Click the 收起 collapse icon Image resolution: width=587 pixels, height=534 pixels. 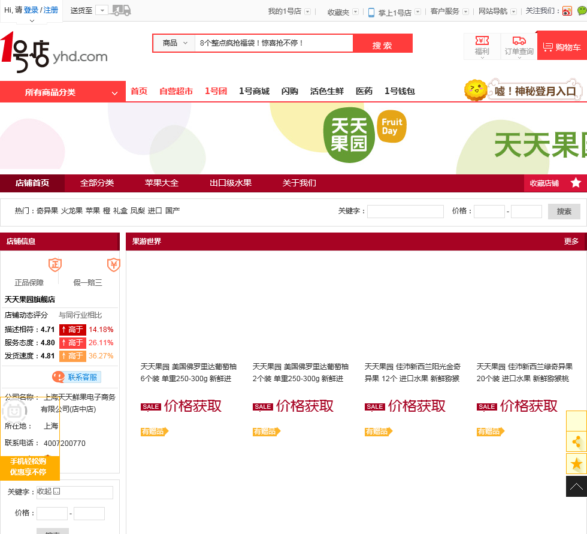56,491
